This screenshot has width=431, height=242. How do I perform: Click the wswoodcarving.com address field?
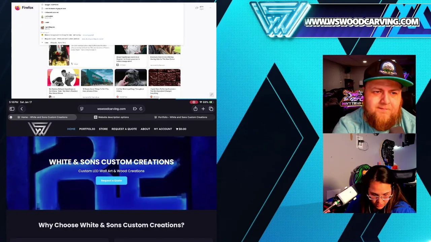click(x=111, y=109)
